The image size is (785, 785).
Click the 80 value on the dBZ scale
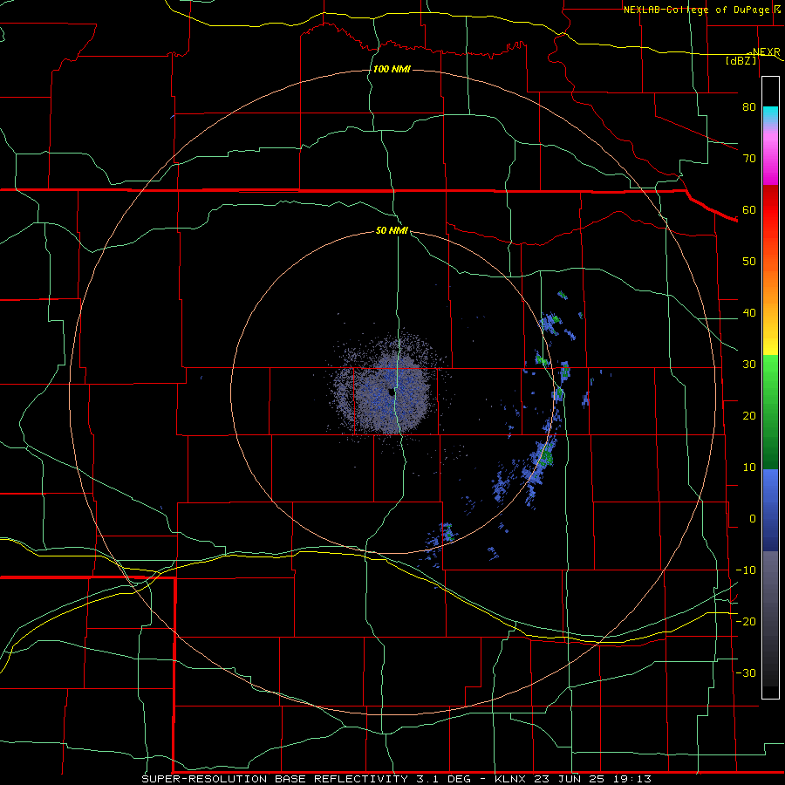point(749,106)
